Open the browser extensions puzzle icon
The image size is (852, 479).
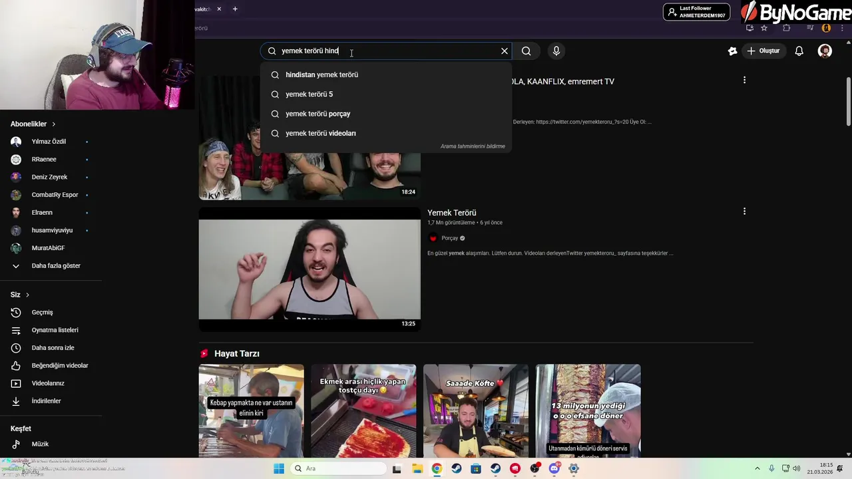click(787, 28)
